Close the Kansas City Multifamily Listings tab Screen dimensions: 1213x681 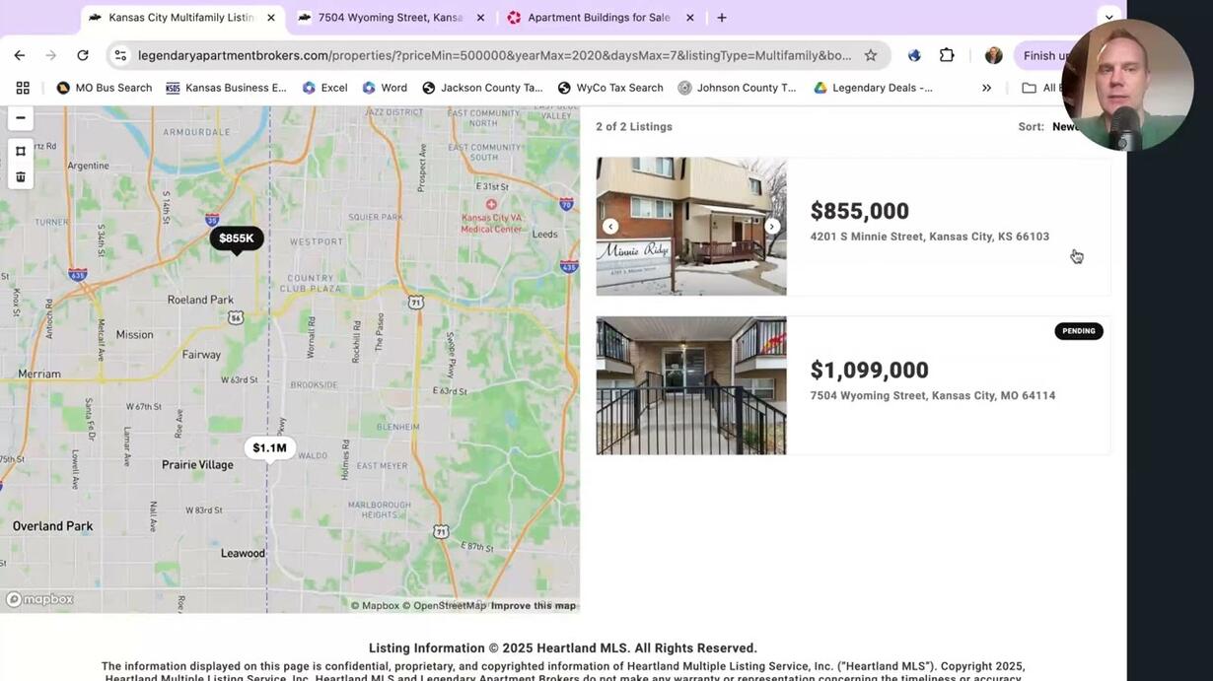[271, 18]
